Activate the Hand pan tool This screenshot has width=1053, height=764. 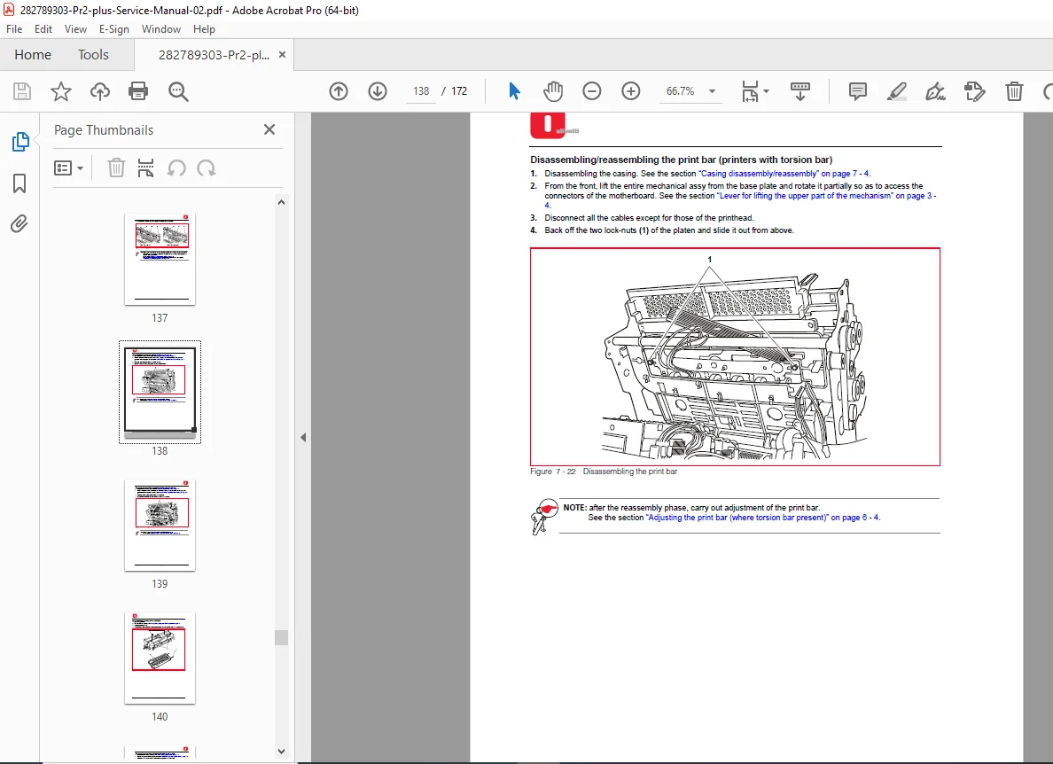553,91
